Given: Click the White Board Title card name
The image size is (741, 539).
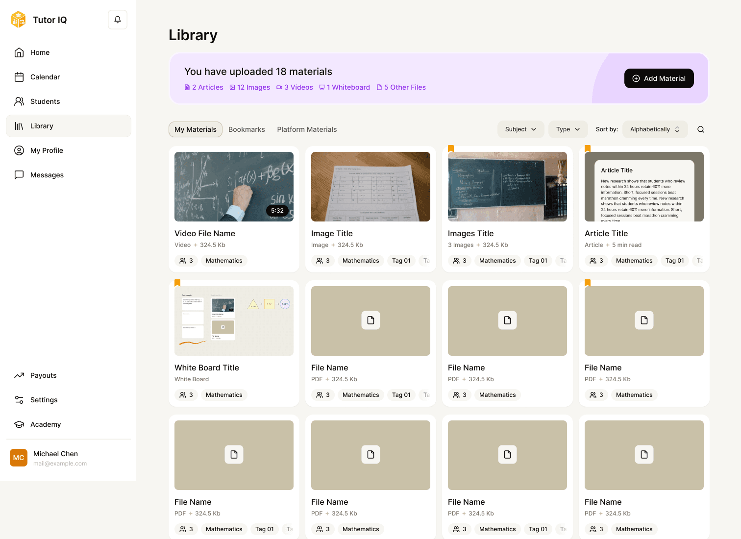Looking at the screenshot, I should point(207,367).
